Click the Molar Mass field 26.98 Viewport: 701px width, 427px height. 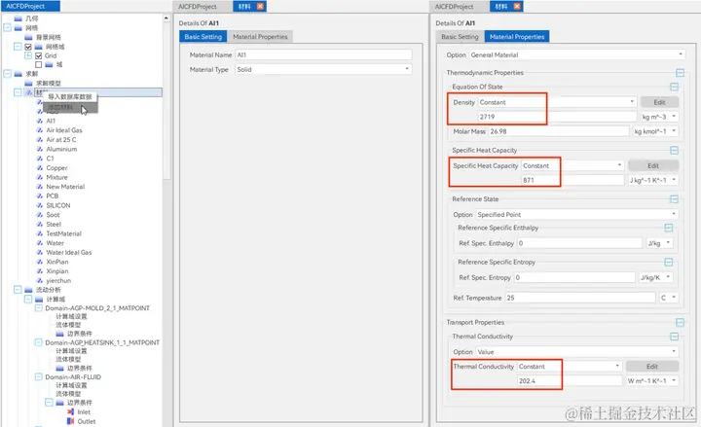[559, 131]
